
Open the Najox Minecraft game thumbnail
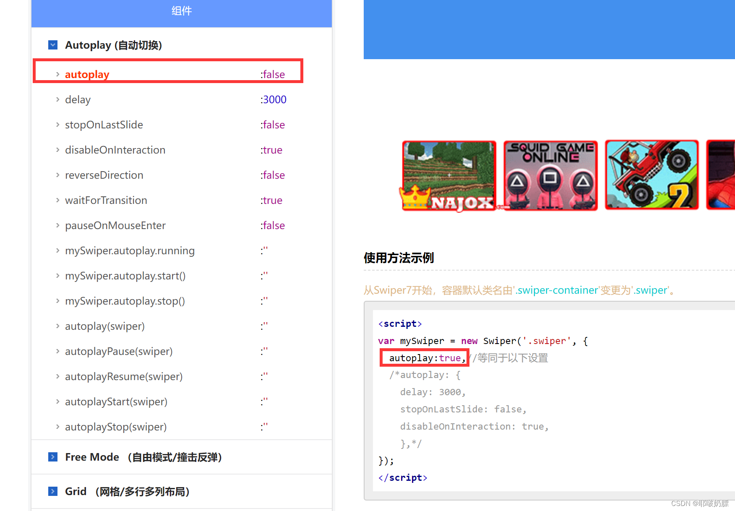click(449, 175)
